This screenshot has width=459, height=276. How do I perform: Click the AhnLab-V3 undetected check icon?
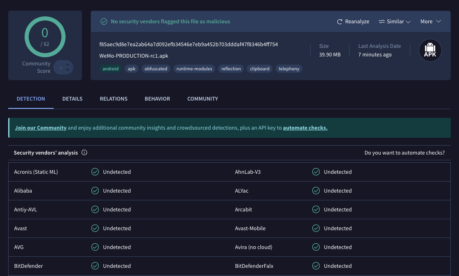click(316, 172)
